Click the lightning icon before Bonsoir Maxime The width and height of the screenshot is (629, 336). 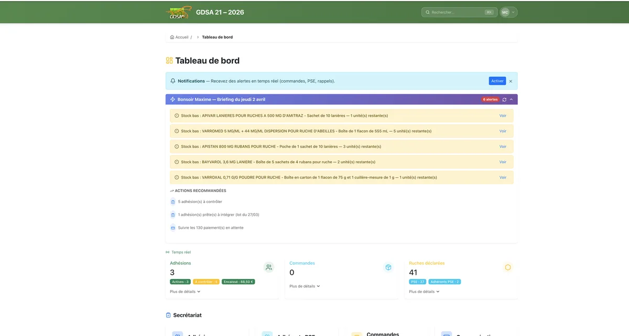coord(172,98)
